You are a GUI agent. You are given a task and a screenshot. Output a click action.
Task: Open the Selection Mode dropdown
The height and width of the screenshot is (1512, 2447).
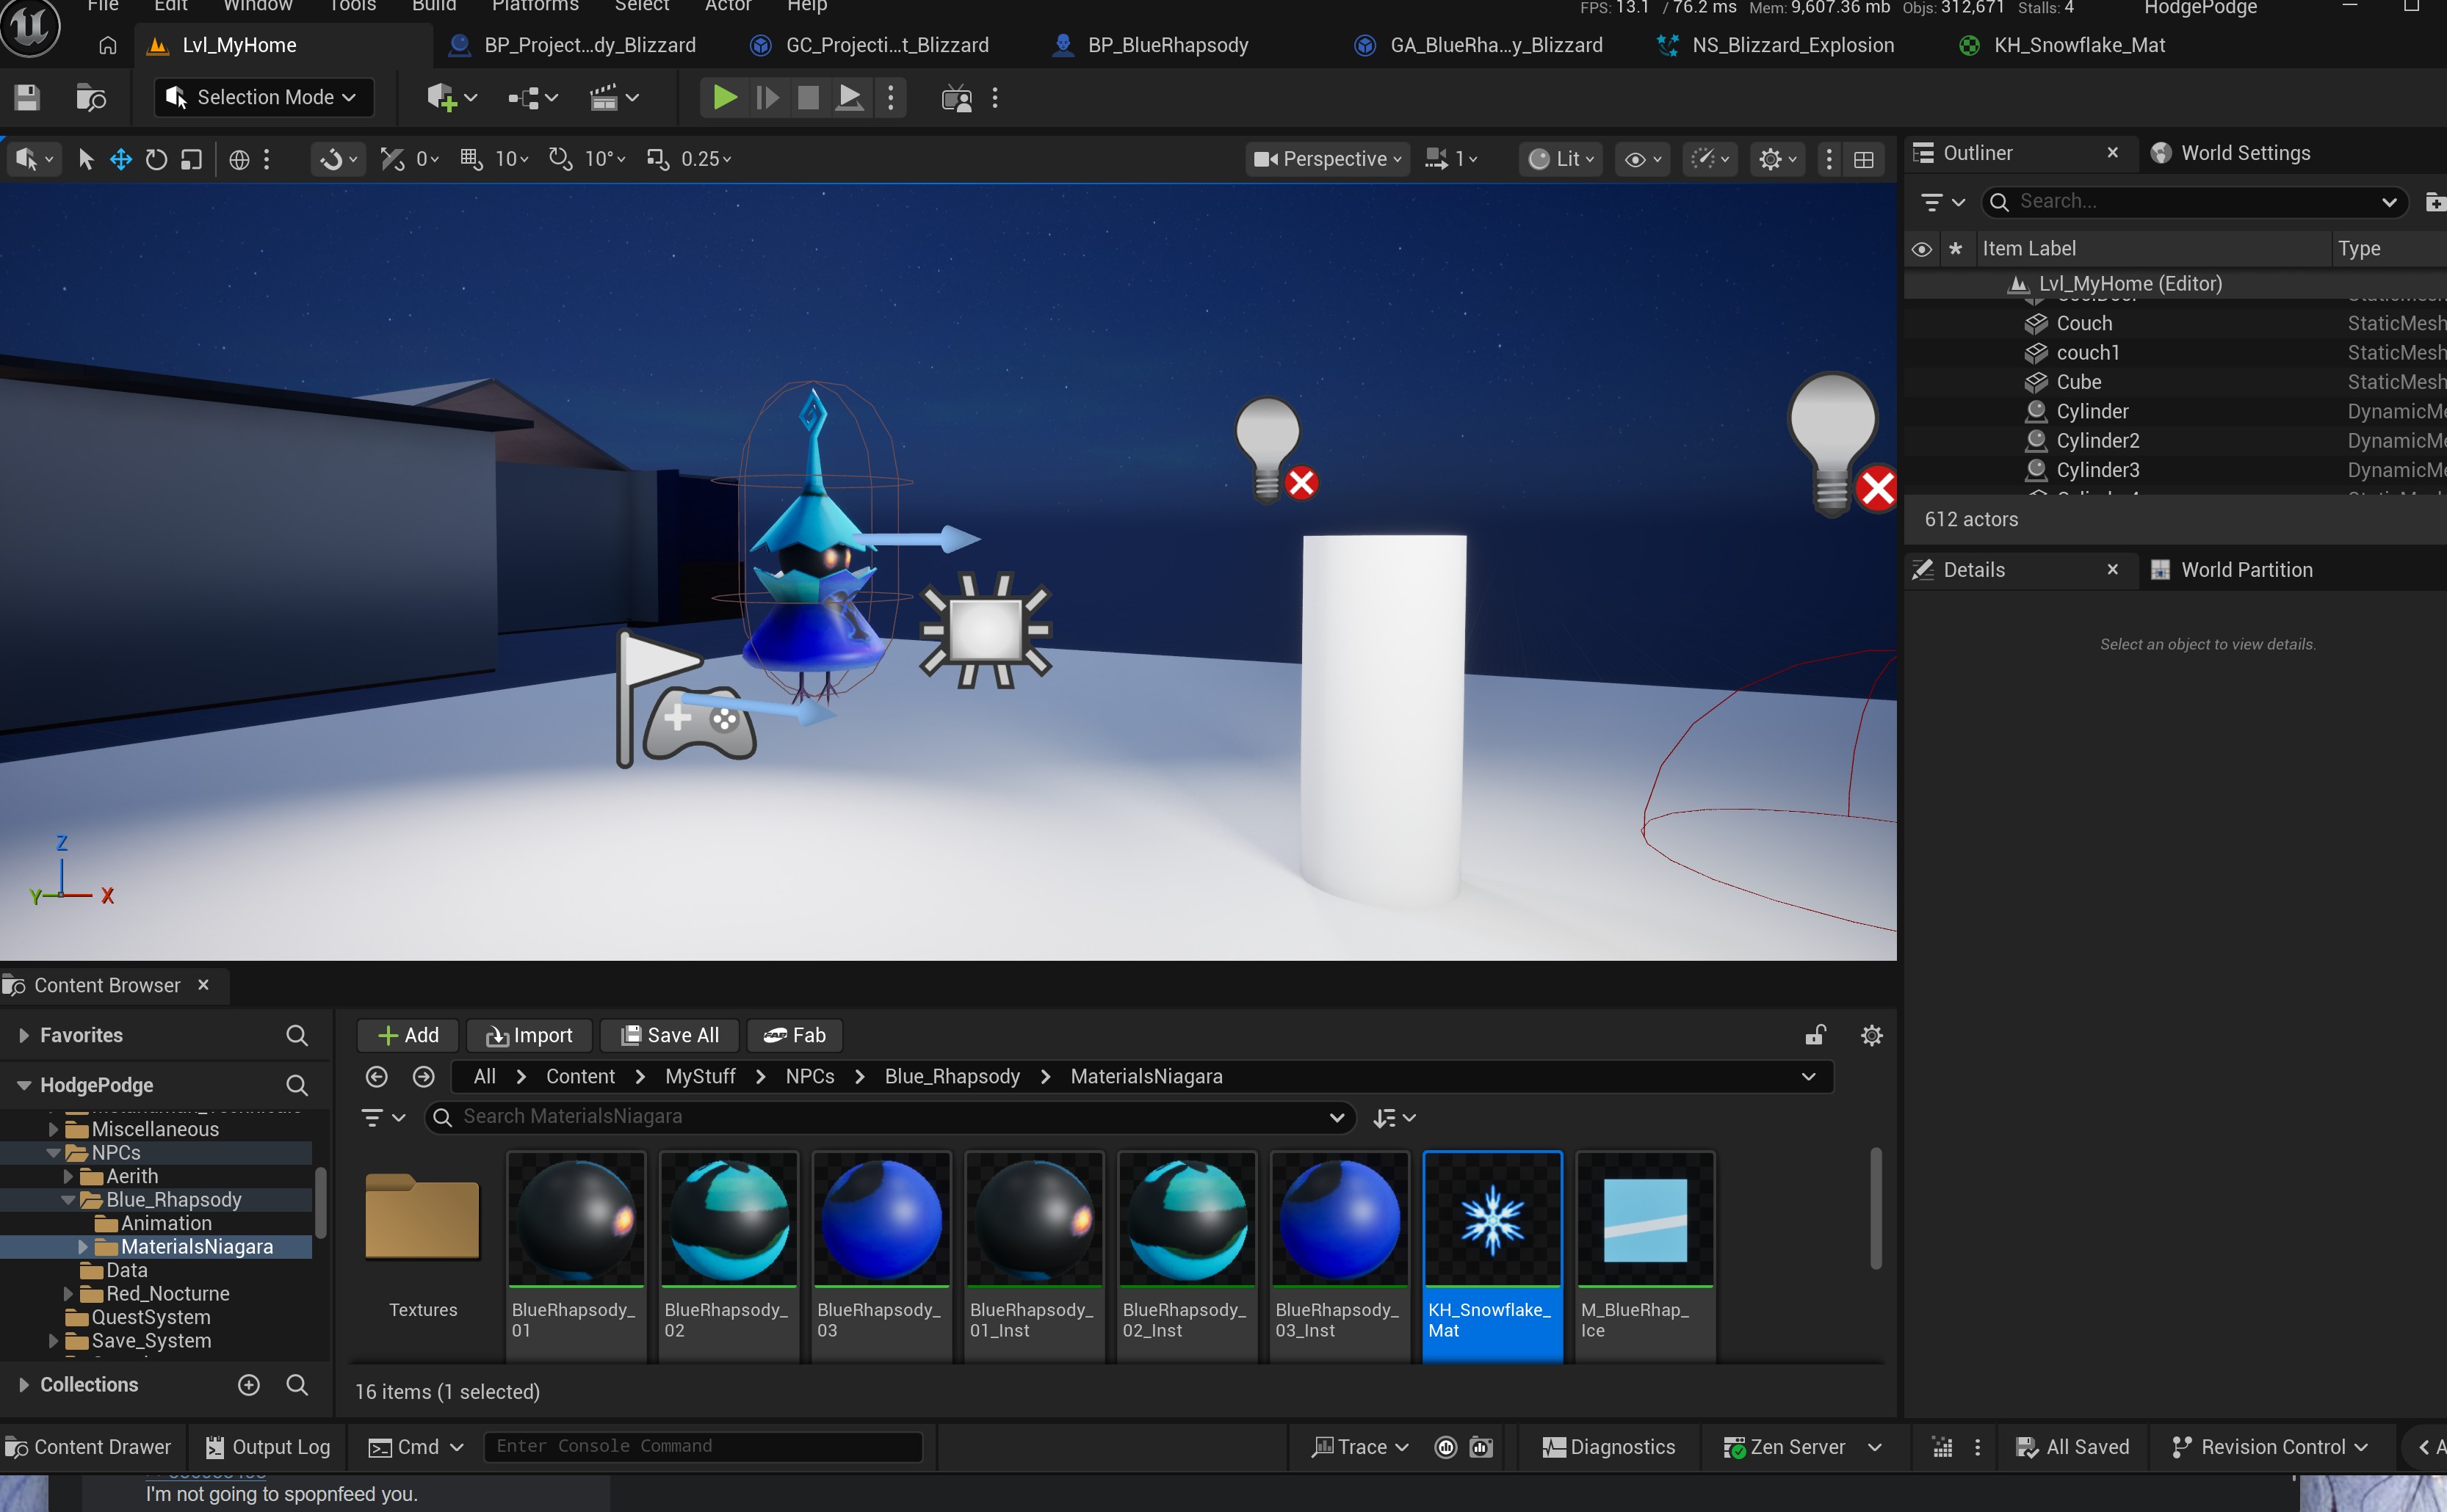pyautogui.click(x=264, y=98)
